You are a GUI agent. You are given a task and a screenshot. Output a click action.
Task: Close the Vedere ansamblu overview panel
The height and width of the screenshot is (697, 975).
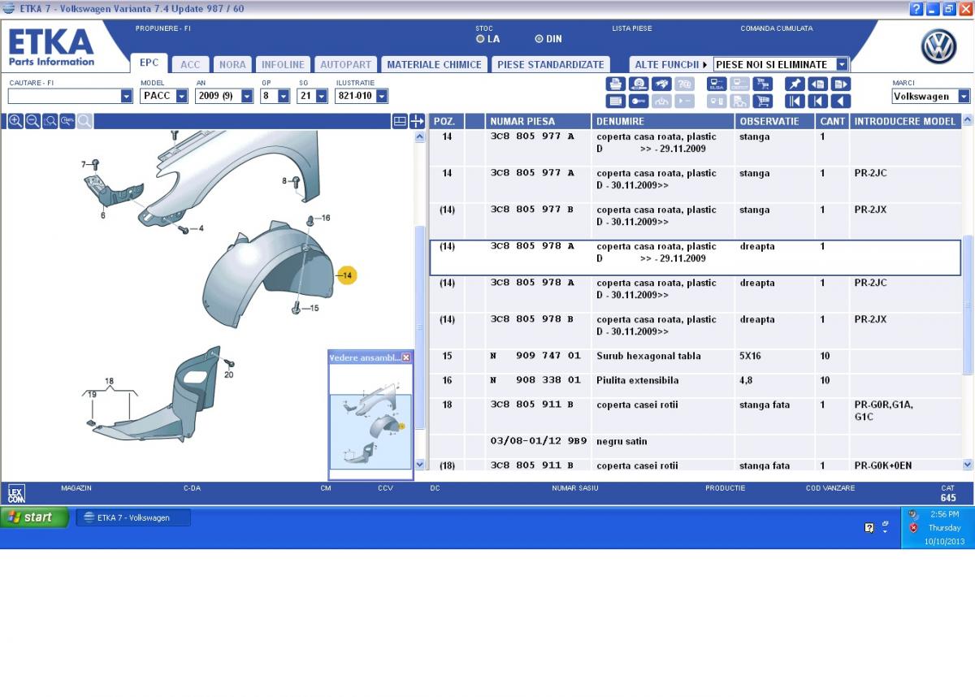pyautogui.click(x=406, y=357)
